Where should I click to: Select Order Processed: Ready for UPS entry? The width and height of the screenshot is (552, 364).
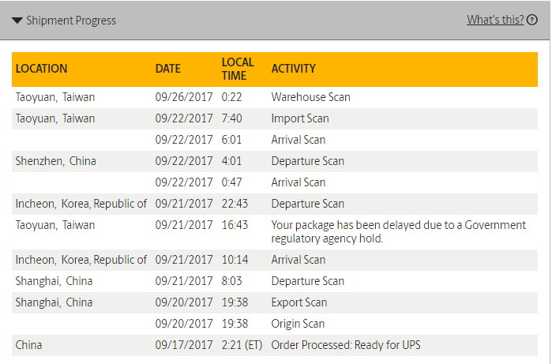346,344
